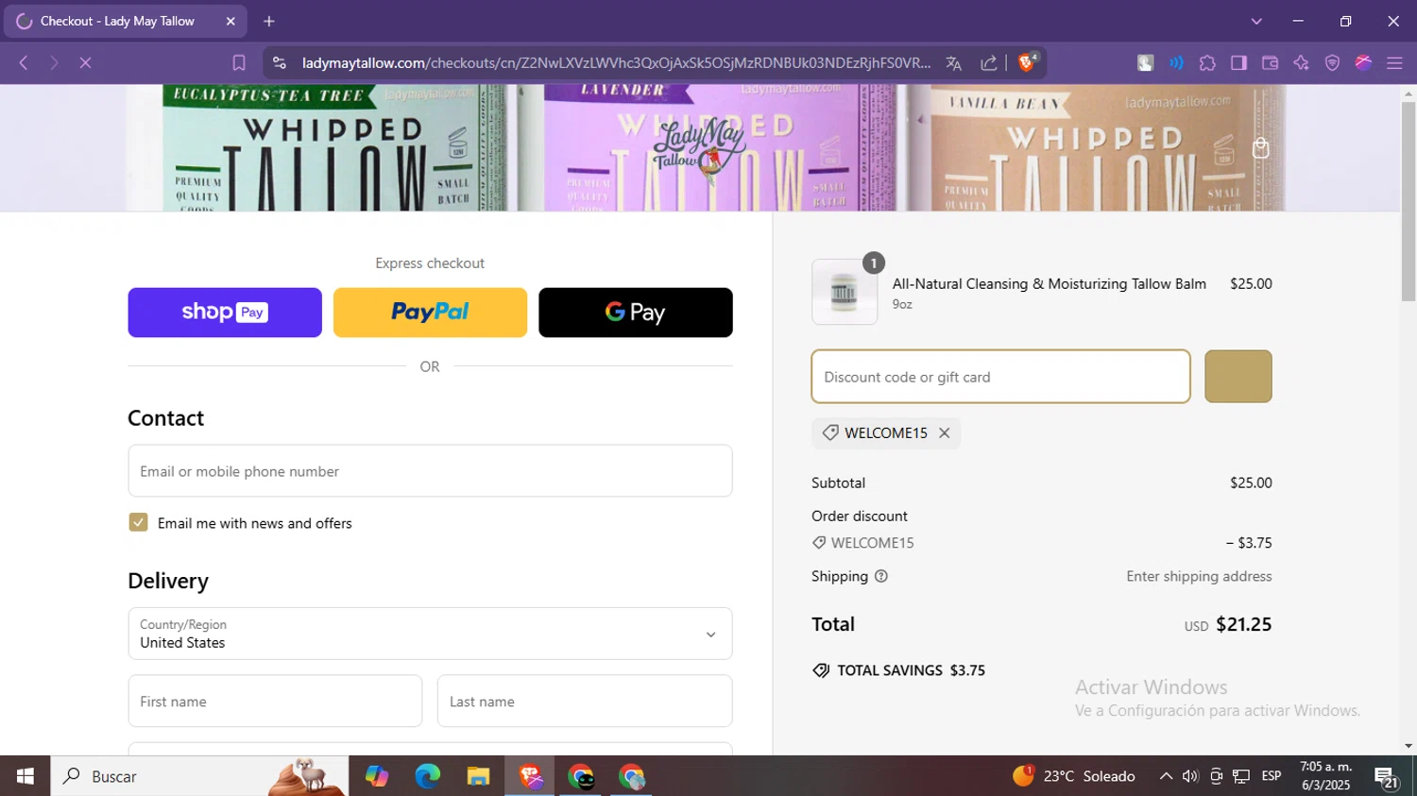Open the Brave Wallet icon

point(1270,63)
